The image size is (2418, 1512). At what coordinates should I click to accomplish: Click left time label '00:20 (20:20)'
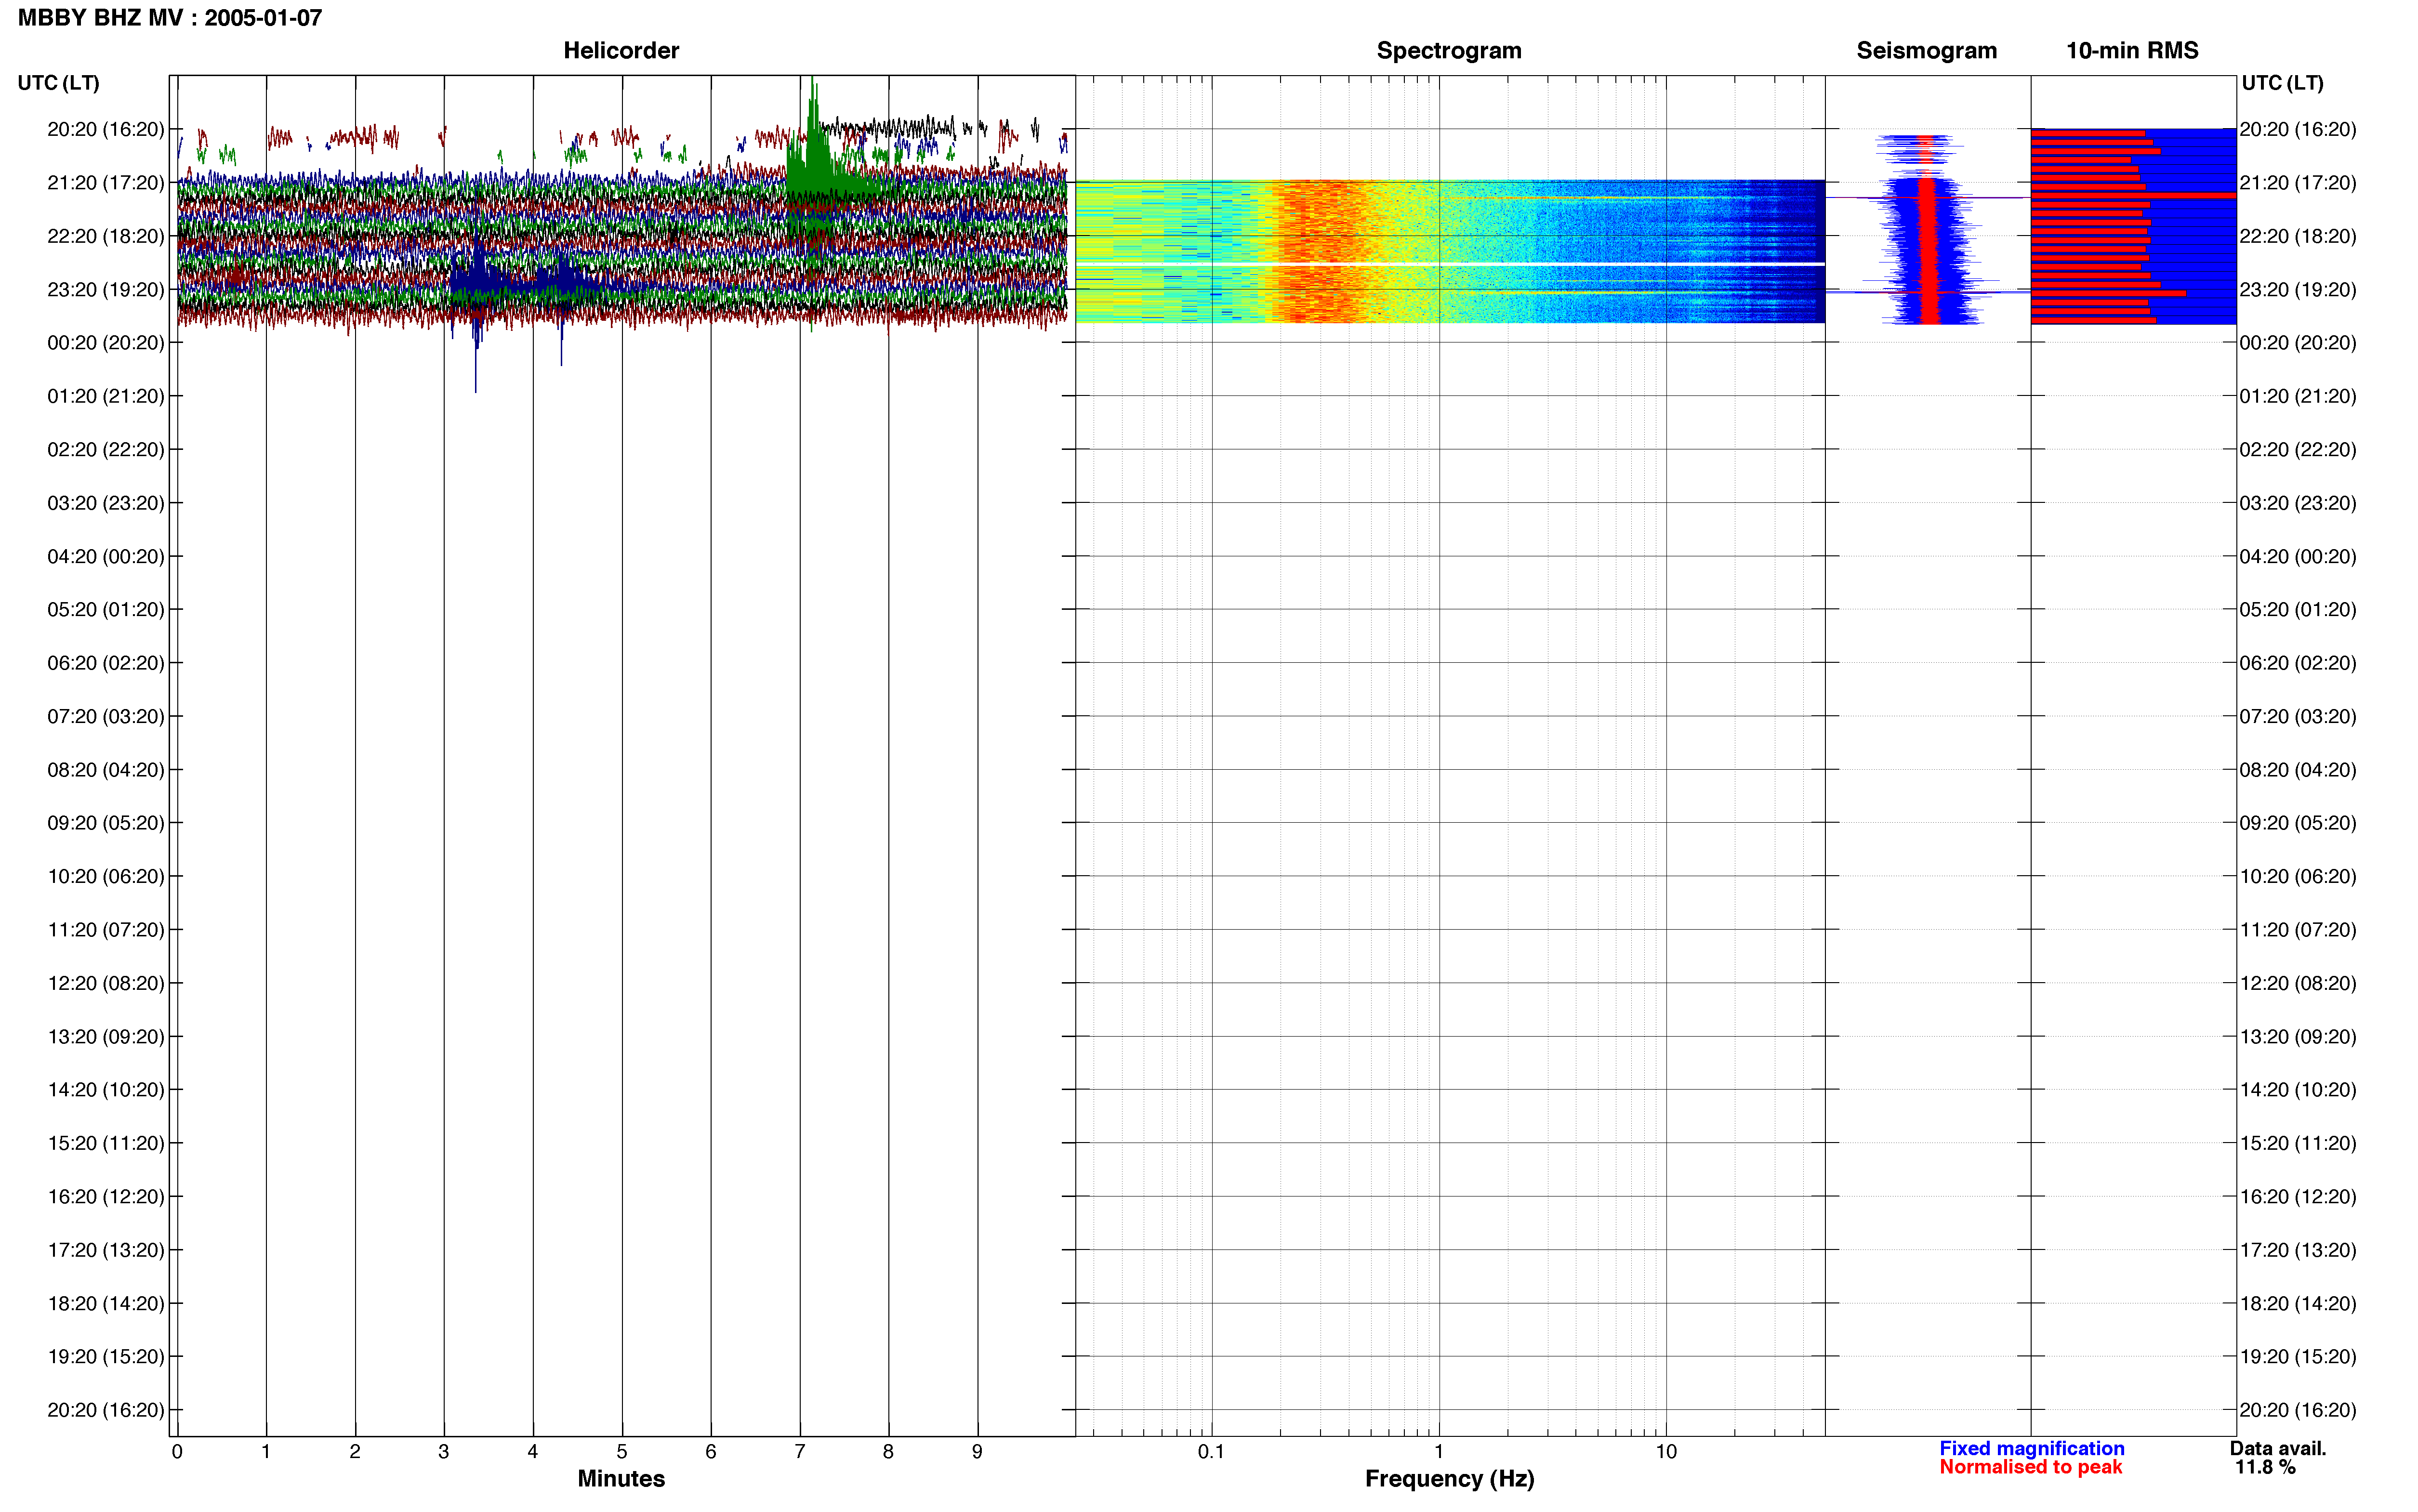(106, 343)
